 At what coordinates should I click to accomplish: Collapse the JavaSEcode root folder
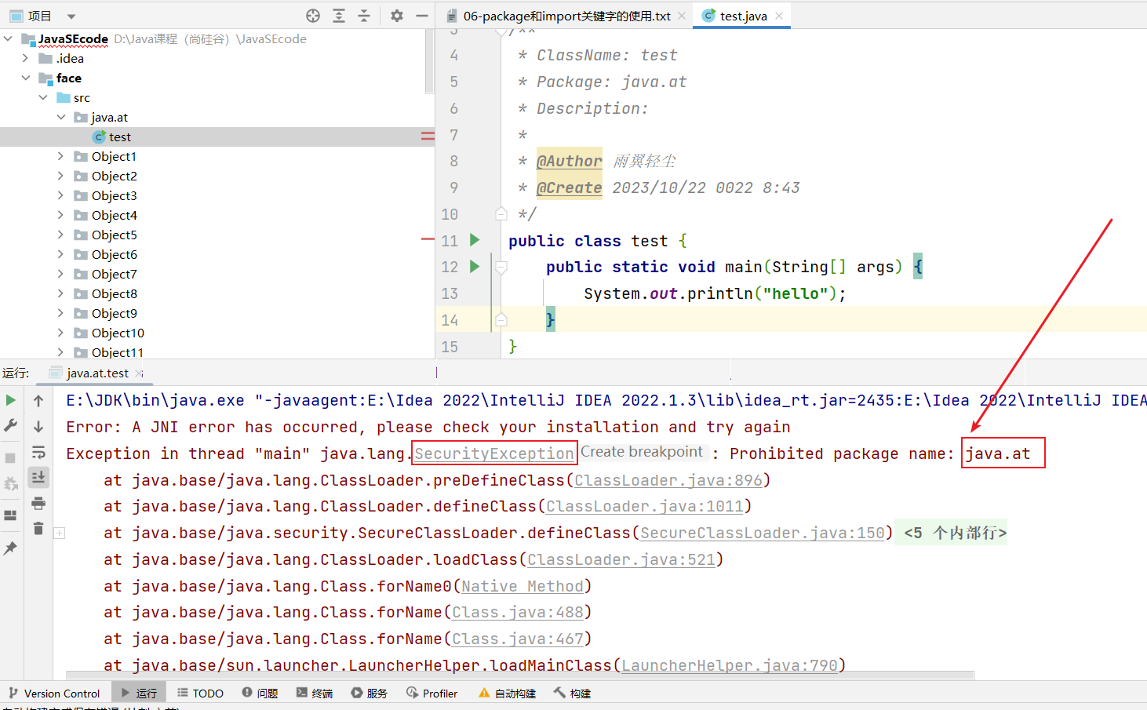click(x=8, y=38)
